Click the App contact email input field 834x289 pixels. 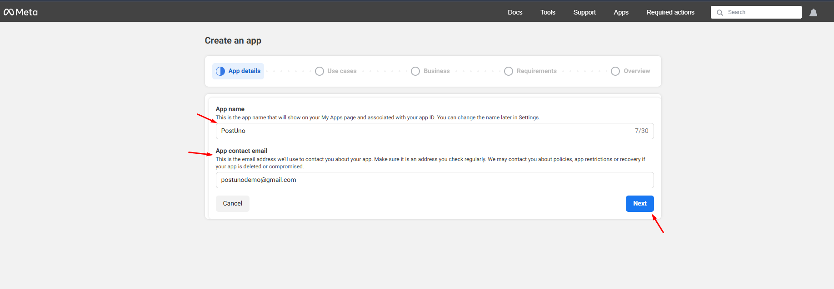(x=434, y=180)
